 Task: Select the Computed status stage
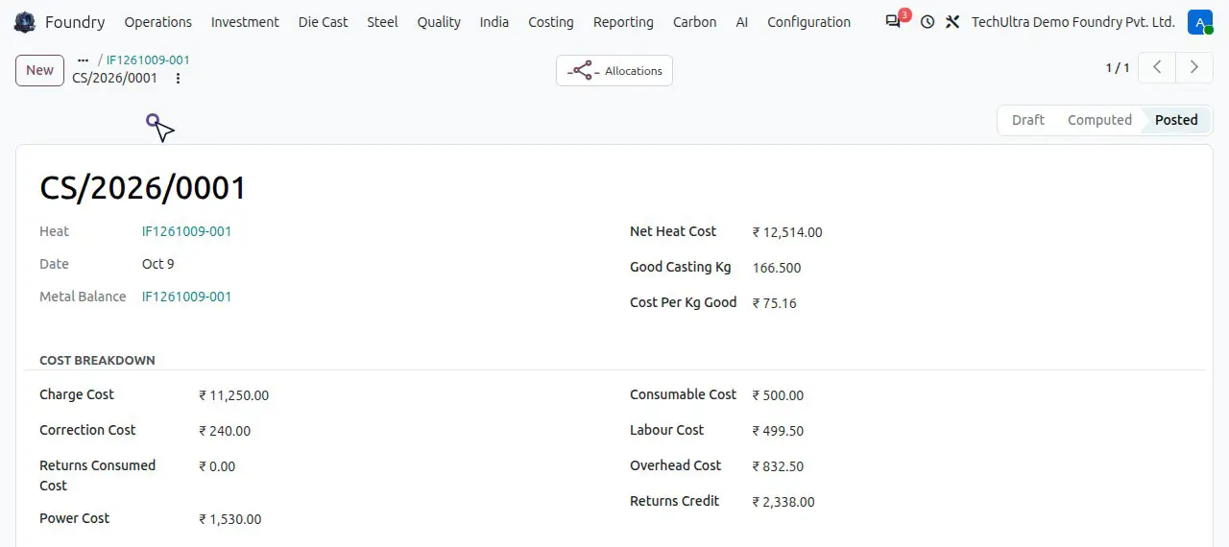point(1099,120)
